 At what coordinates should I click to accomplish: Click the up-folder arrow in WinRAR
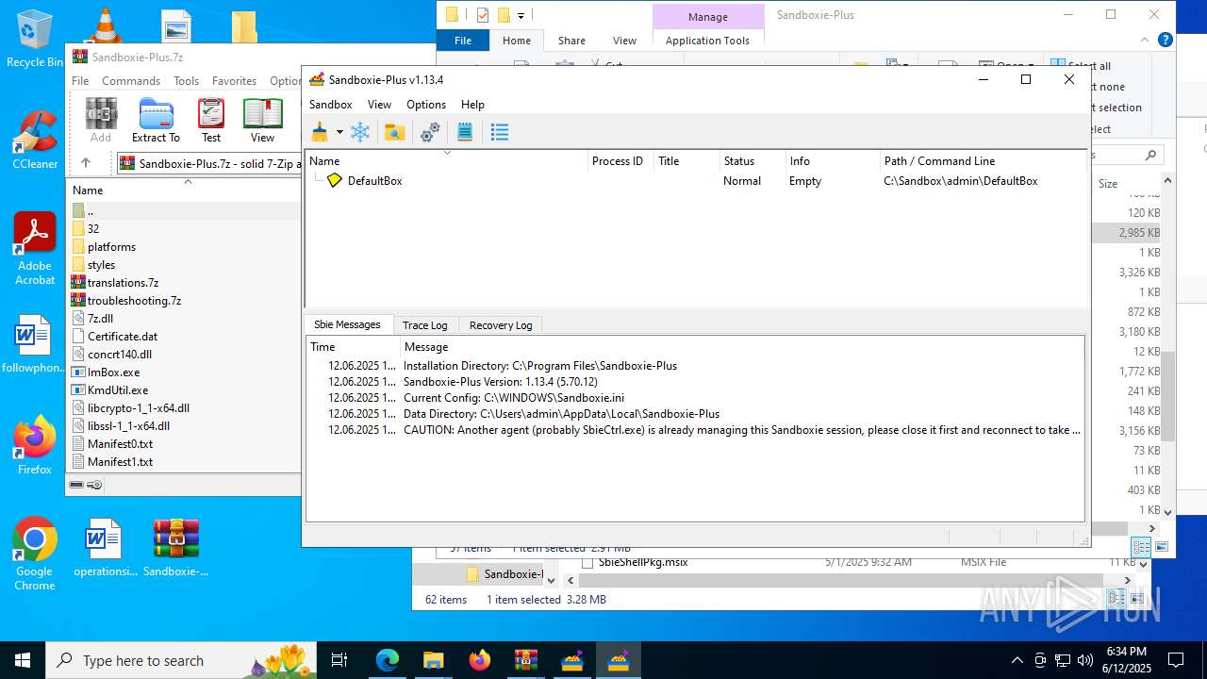tap(85, 163)
